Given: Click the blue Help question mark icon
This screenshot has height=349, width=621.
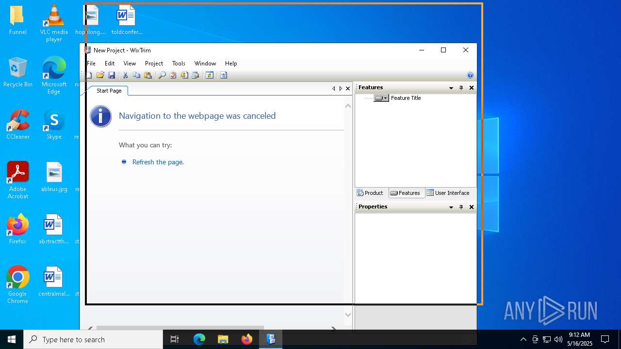Looking at the screenshot, I should pyautogui.click(x=470, y=75).
